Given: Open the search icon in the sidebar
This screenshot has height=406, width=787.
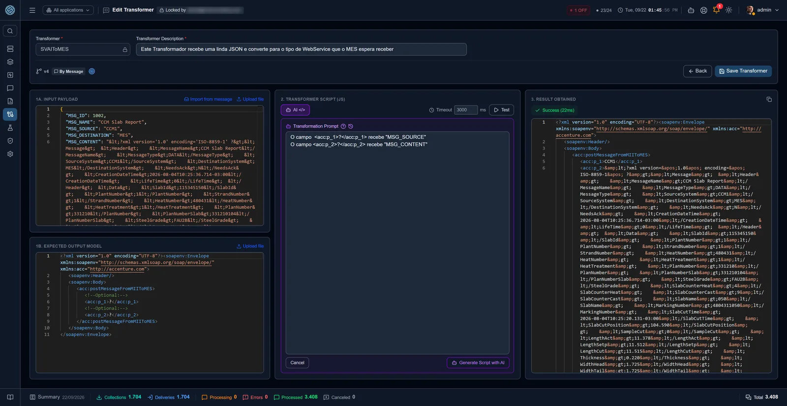Looking at the screenshot, I should pyautogui.click(x=10, y=31).
